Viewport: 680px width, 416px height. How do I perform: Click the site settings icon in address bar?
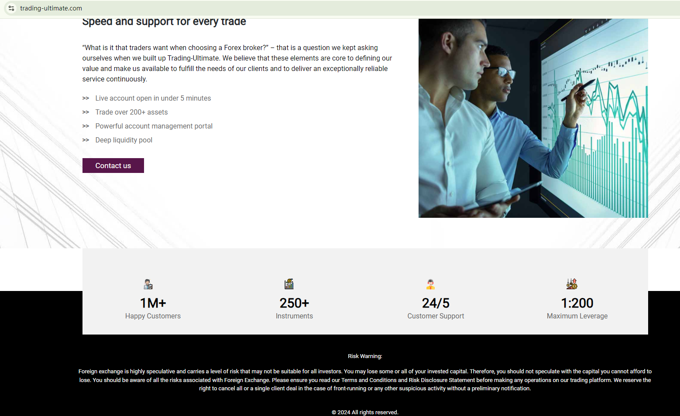click(x=11, y=8)
